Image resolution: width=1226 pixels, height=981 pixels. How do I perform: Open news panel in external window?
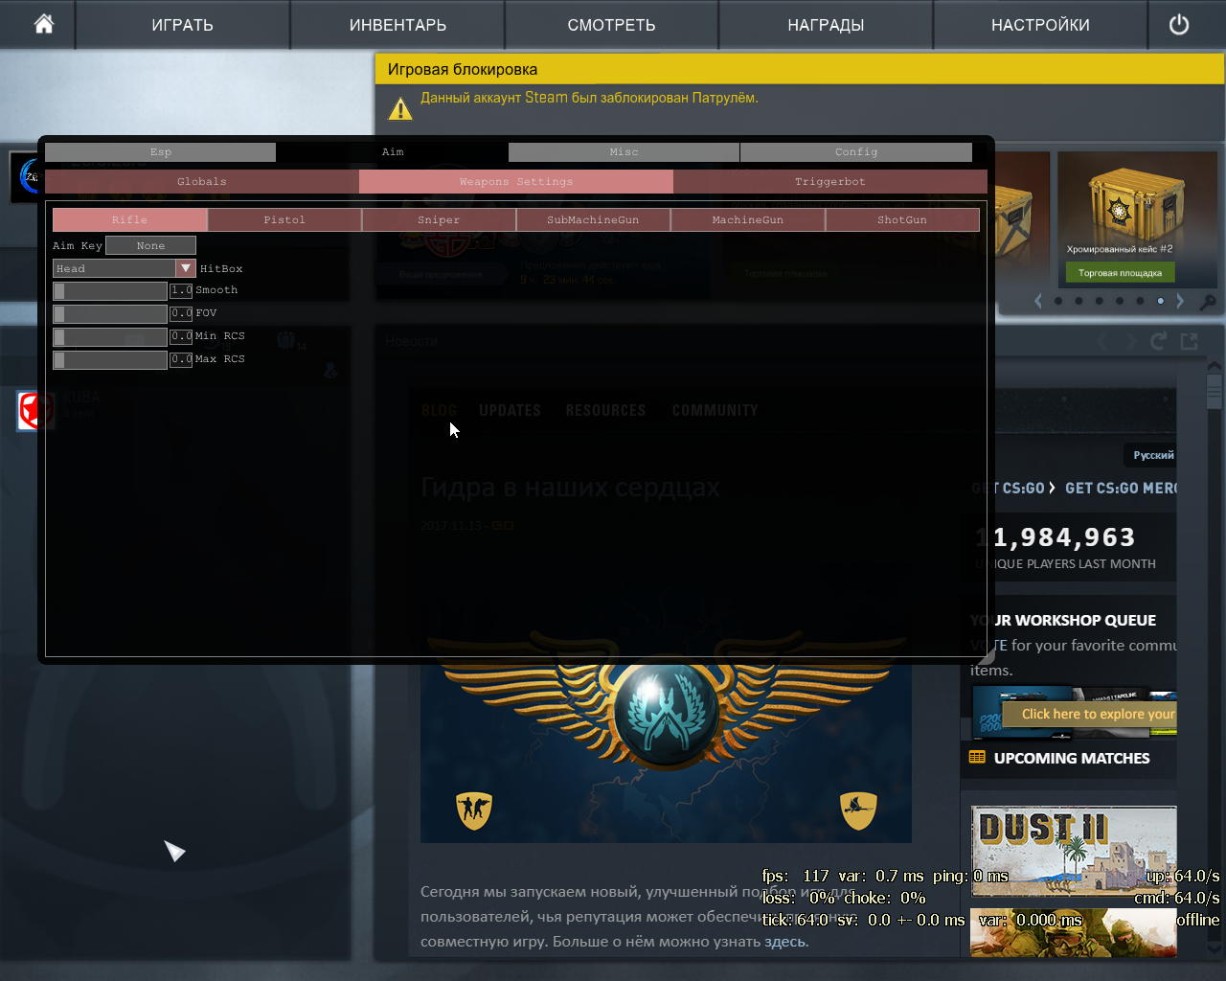(x=1190, y=341)
